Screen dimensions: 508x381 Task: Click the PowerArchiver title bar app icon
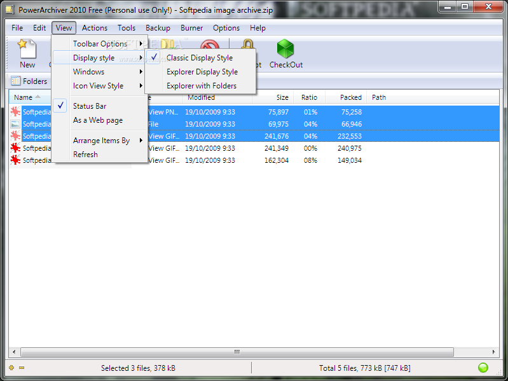[x=10, y=10]
